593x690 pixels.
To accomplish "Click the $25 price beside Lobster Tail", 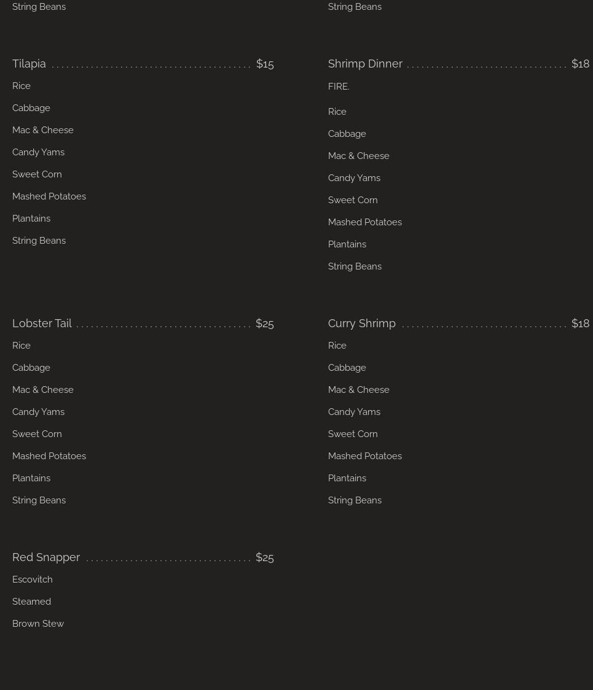I will 264,324.
